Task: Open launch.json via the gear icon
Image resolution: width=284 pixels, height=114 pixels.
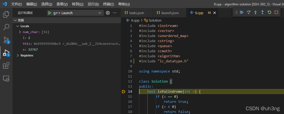Action: pyautogui.click(x=108, y=13)
